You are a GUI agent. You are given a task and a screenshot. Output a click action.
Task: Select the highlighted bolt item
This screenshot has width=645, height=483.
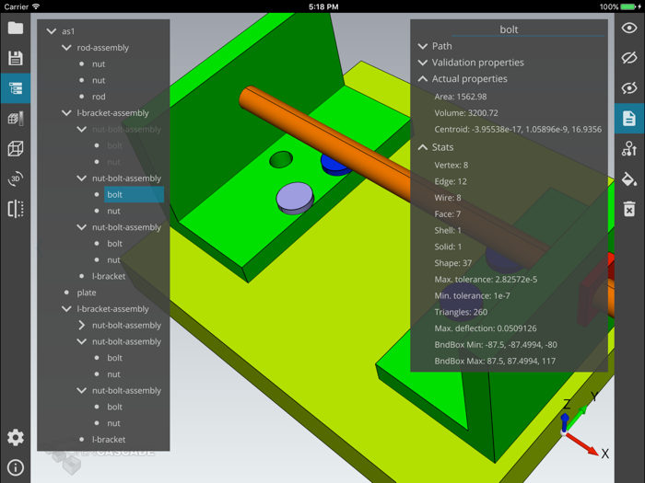134,195
